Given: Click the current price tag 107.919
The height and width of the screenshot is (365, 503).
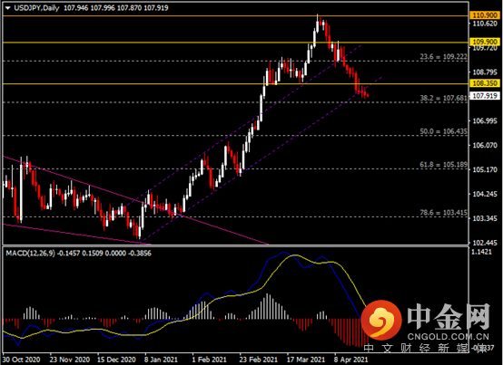Looking at the screenshot, I should (x=485, y=96).
